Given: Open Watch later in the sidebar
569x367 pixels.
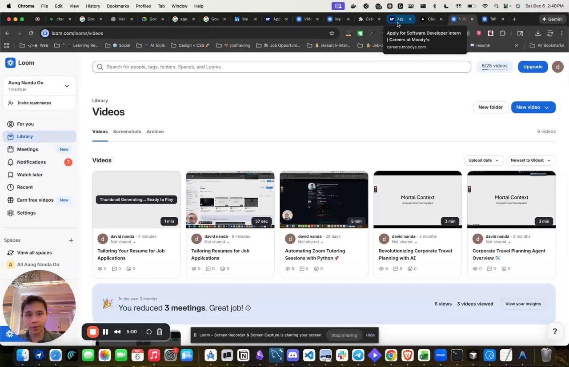Looking at the screenshot, I should tap(39, 175).
